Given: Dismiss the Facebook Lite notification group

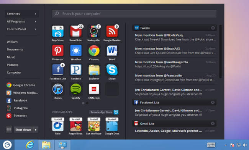Looking at the screenshot, I should click(213, 102).
